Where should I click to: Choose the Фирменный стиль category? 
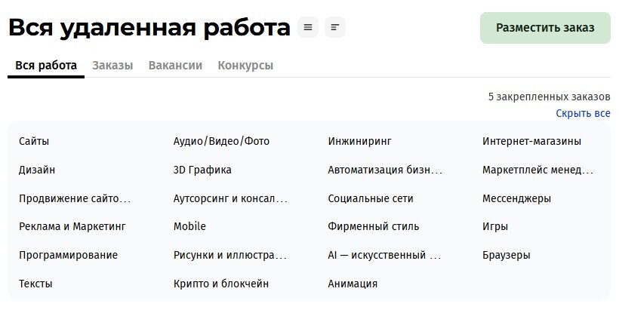(374, 226)
